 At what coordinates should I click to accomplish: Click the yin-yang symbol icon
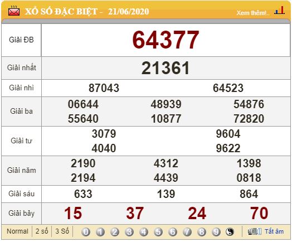230,232
